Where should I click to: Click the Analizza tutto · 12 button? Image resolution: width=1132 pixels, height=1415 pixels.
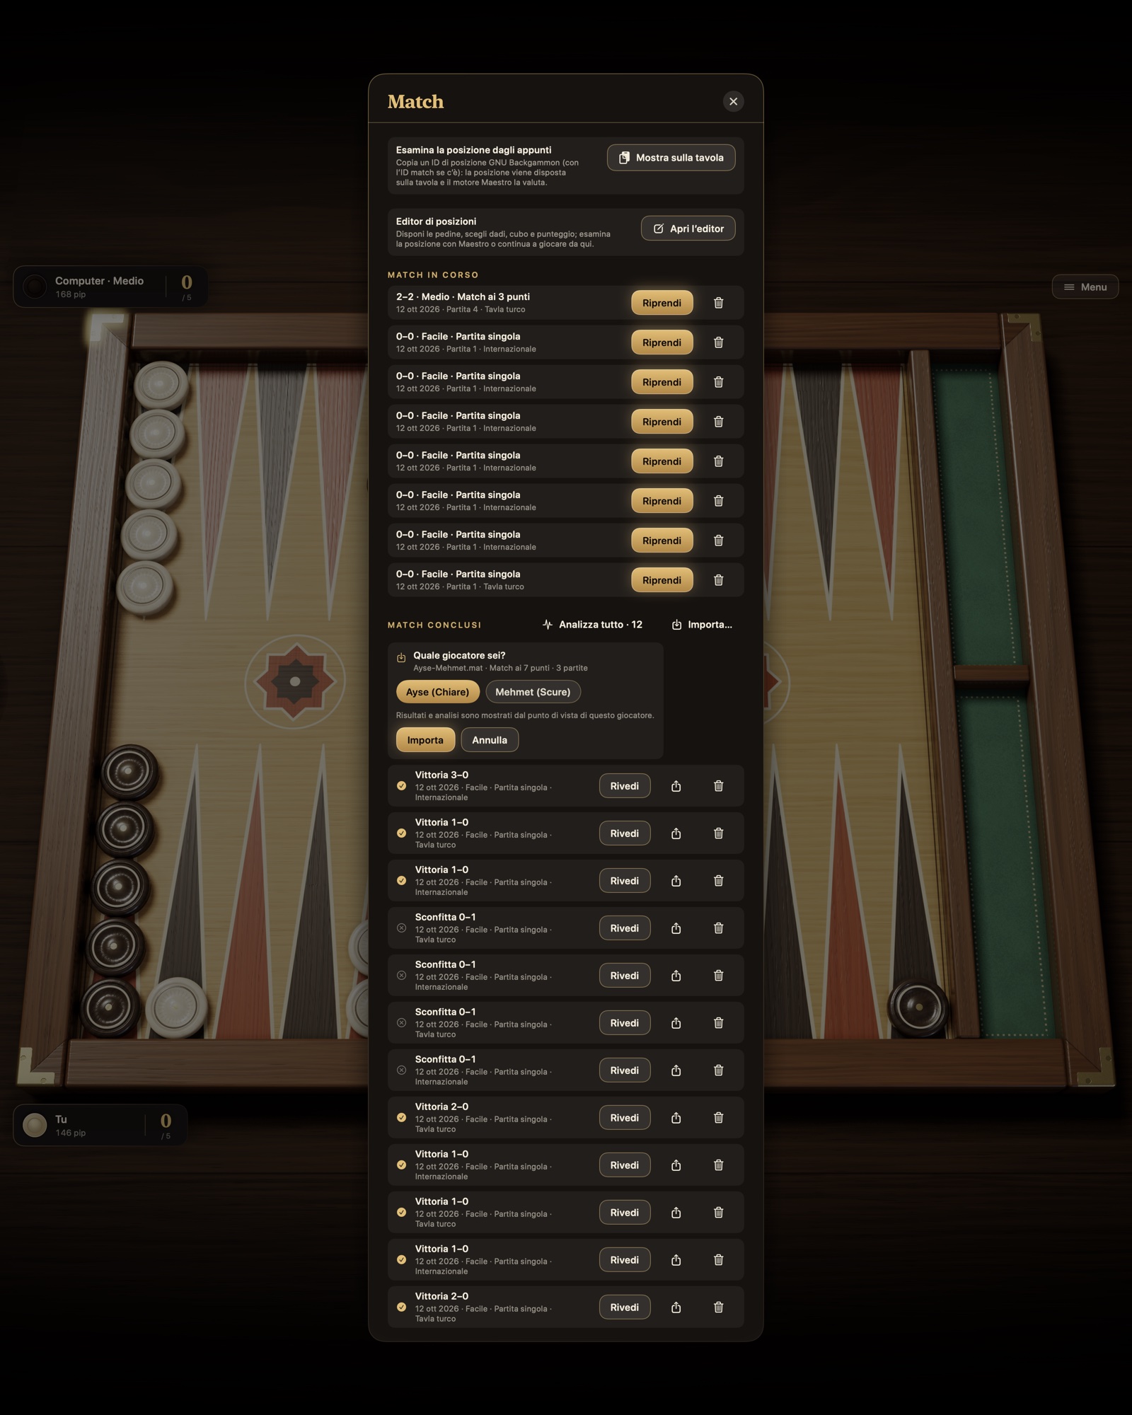pyautogui.click(x=592, y=625)
